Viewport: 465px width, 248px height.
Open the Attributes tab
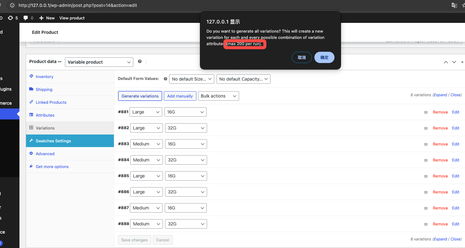tap(45, 115)
